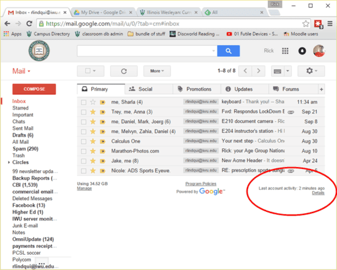
Task: Open the Sent Mail folder
Action: [23, 129]
